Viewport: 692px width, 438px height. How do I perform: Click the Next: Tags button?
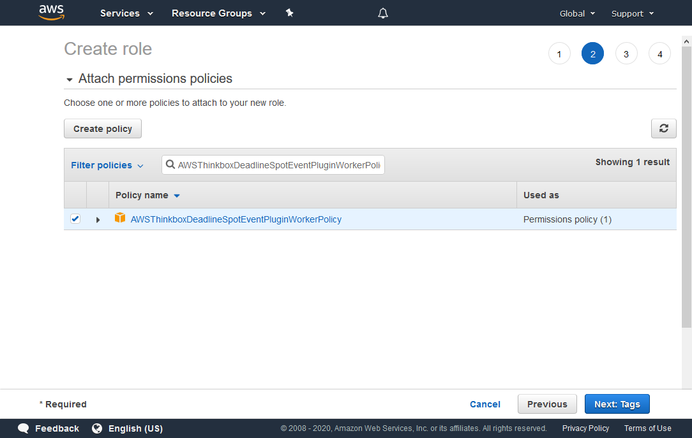617,404
